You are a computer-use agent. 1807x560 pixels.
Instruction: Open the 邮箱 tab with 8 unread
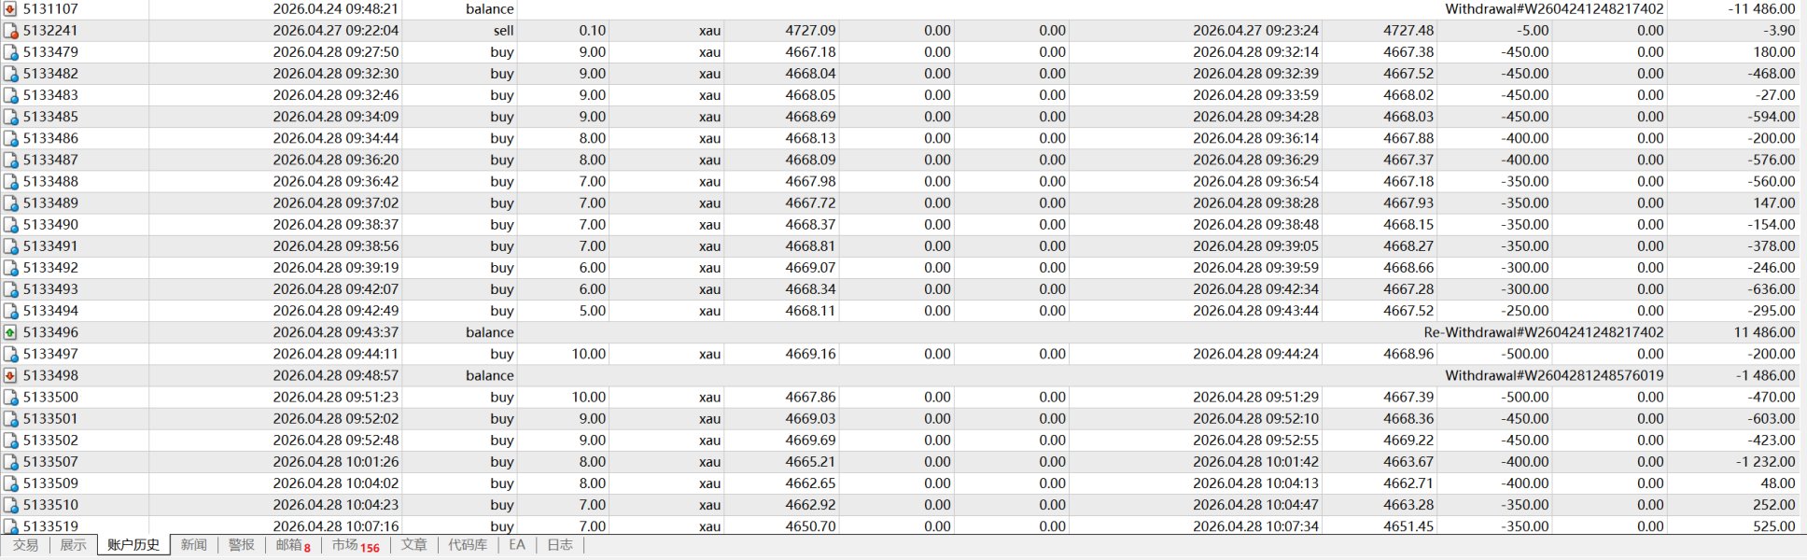(292, 545)
